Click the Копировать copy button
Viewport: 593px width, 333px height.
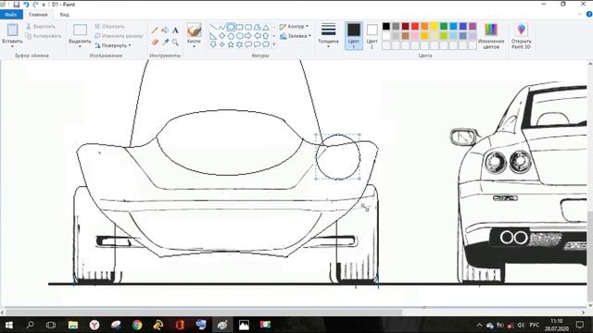pyautogui.click(x=44, y=36)
